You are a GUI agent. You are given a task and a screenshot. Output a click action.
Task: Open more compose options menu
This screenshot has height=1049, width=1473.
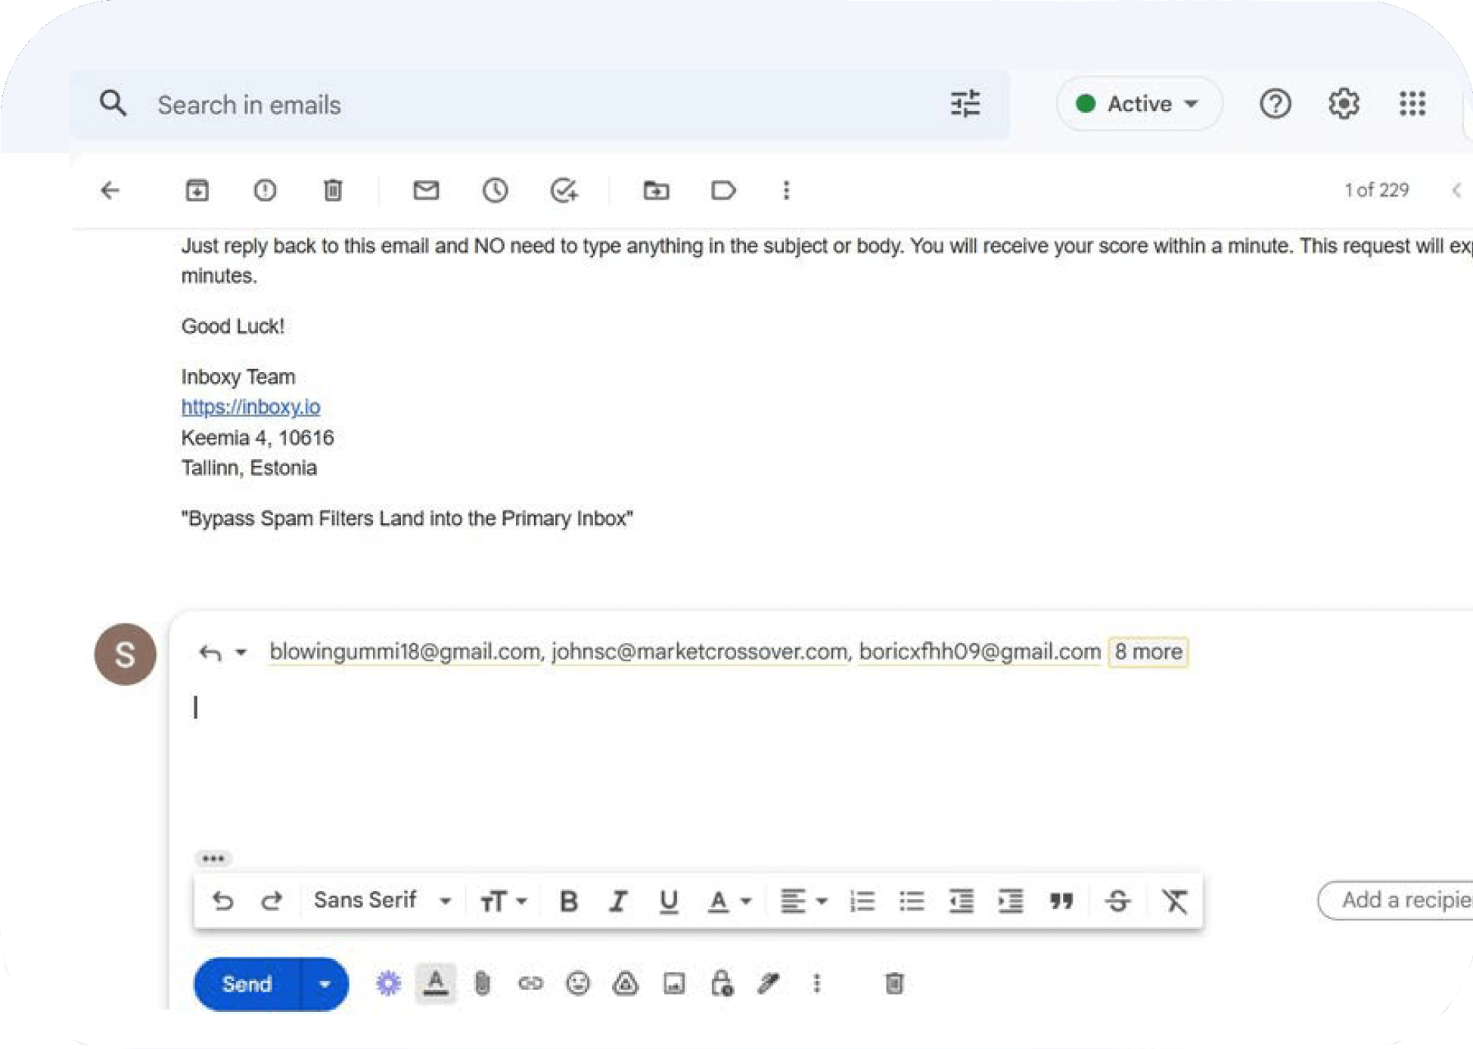(x=816, y=983)
